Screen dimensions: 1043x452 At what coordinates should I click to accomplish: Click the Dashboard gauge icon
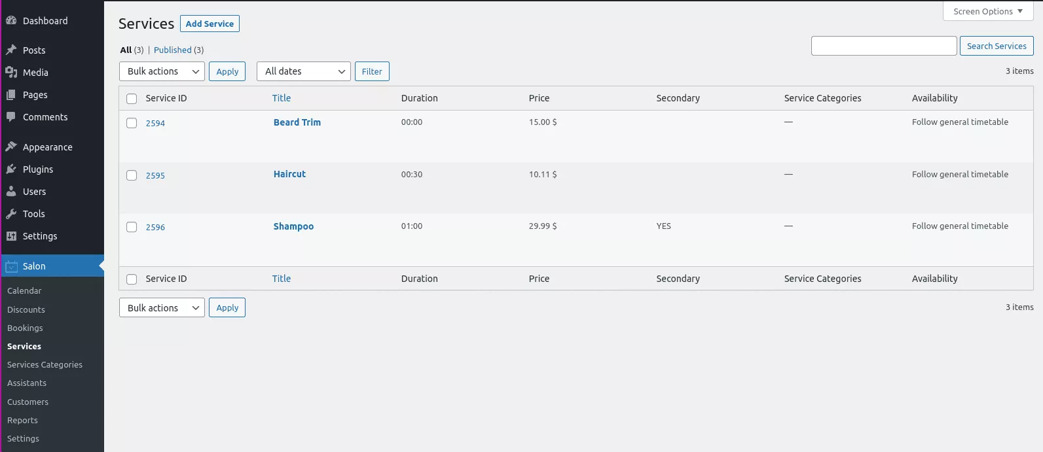click(x=11, y=20)
